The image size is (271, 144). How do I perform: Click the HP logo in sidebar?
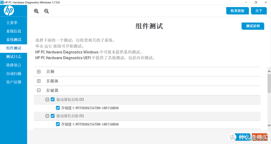click(9, 10)
